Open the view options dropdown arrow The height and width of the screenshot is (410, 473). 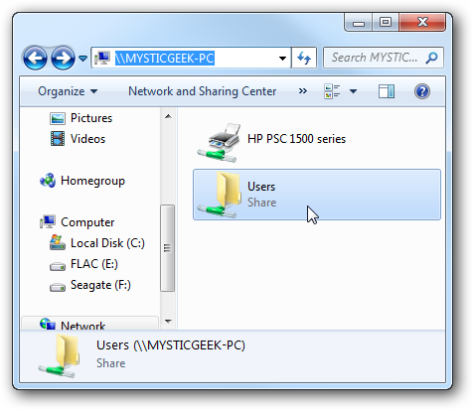click(353, 91)
